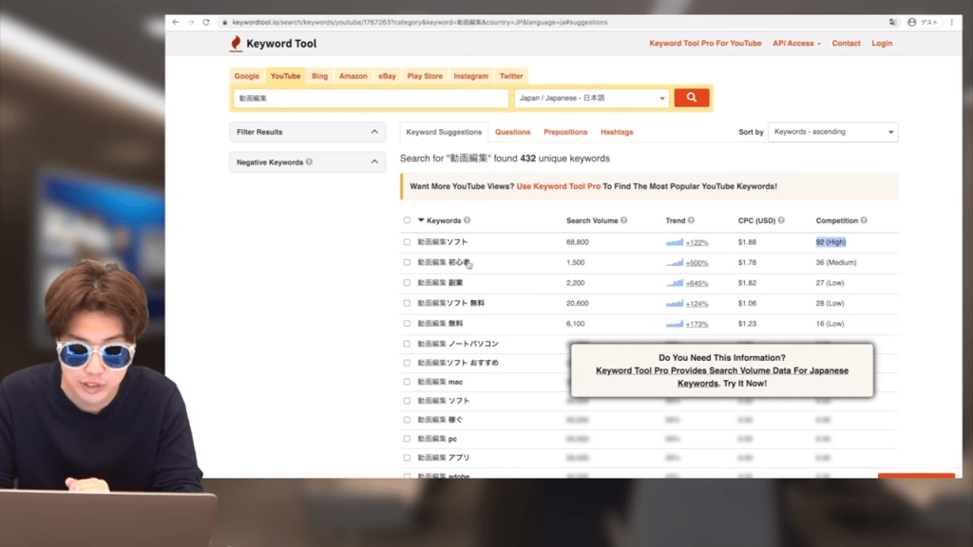This screenshot has width=973, height=547.
Task: Click the browser back arrow
Action: 176,23
